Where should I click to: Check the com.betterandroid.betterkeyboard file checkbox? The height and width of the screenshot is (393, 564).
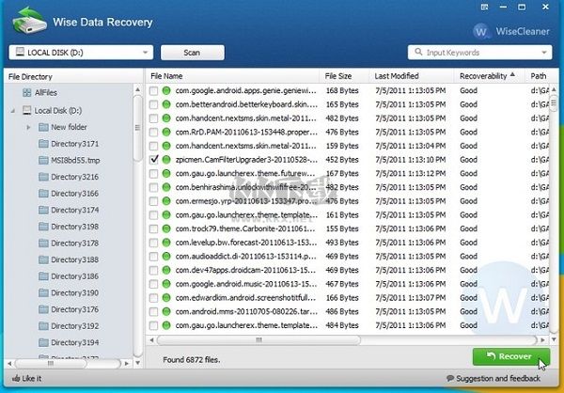pos(154,104)
